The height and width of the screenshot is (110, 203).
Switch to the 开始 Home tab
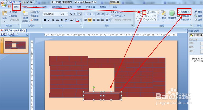[16, 7]
